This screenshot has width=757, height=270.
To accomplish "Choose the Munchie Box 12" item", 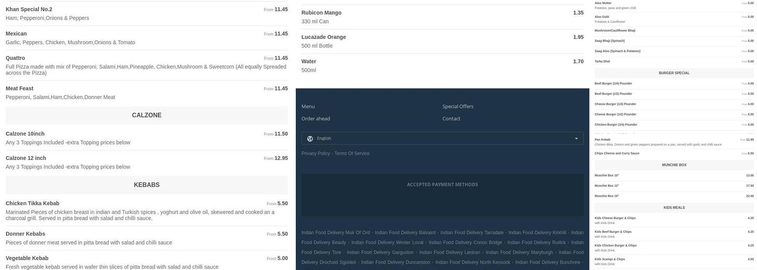I will pyautogui.click(x=607, y=186).
